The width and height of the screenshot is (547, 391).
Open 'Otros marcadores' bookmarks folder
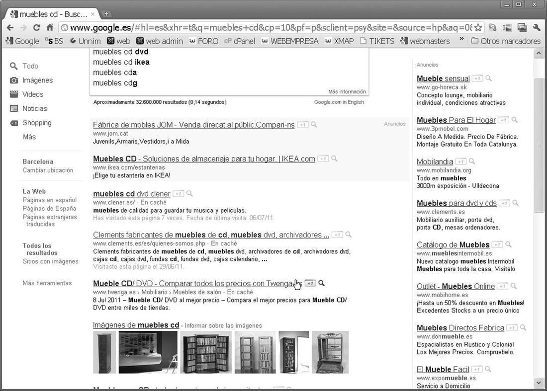pos(506,41)
